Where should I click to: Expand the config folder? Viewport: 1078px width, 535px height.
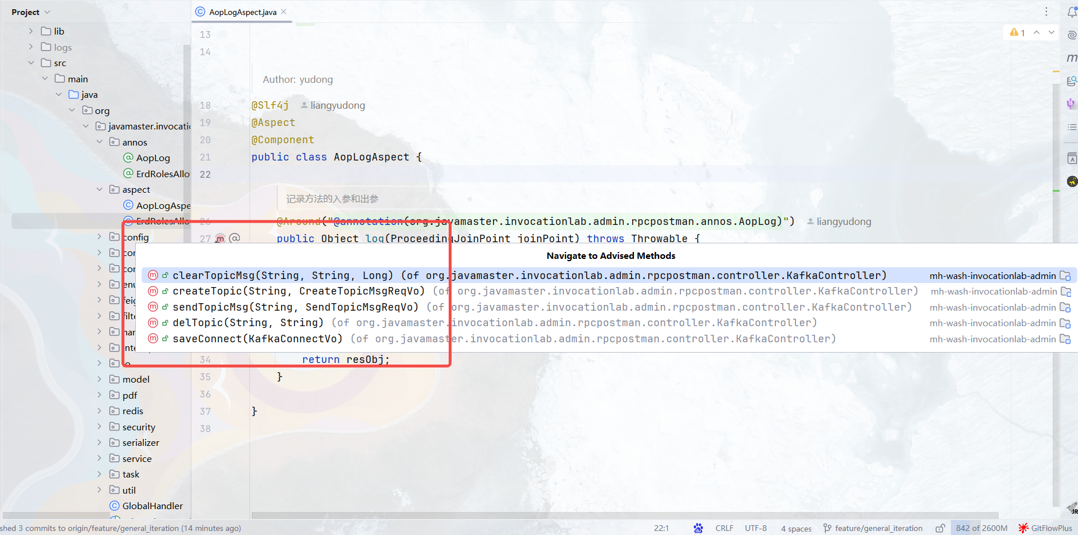(x=99, y=236)
